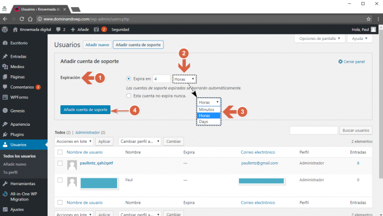Click Paul's avatar in admin bar
The width and height of the screenshot is (383, 216).
click(373, 29)
